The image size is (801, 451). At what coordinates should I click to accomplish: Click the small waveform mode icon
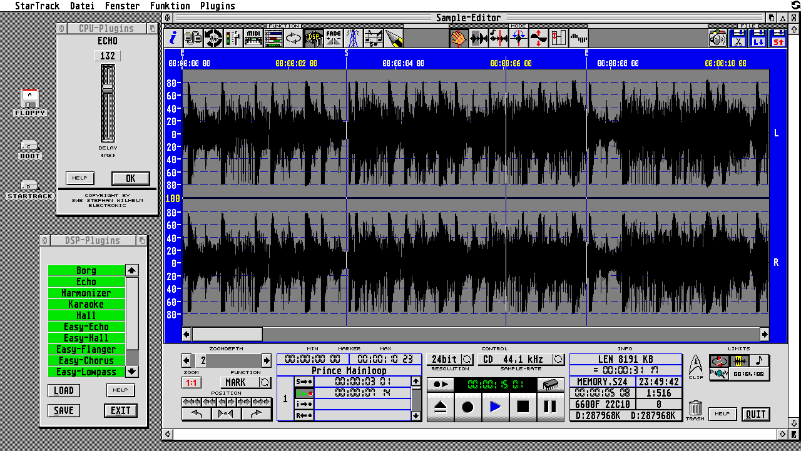(579, 38)
